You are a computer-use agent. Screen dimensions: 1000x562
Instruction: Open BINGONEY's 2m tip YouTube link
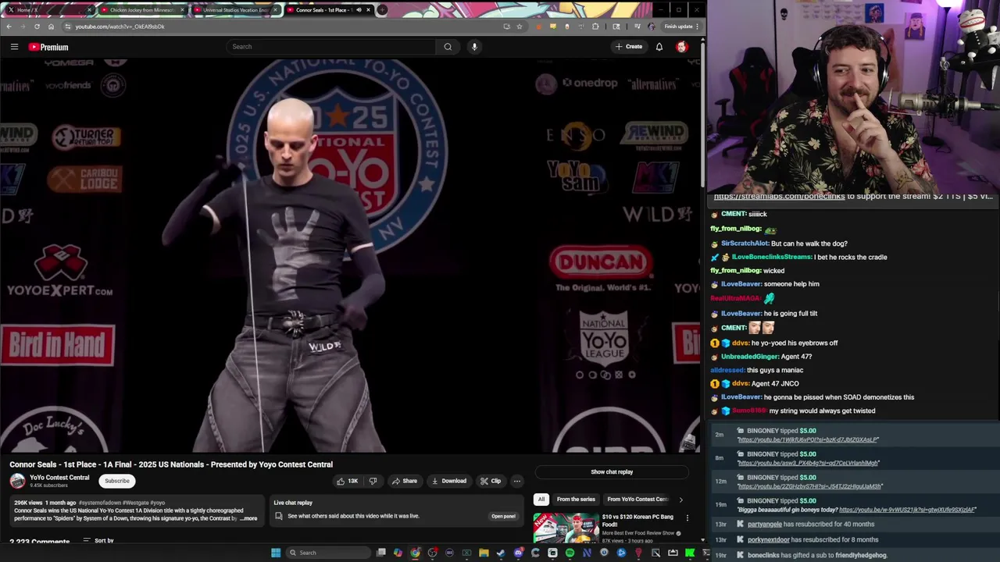tap(808, 440)
